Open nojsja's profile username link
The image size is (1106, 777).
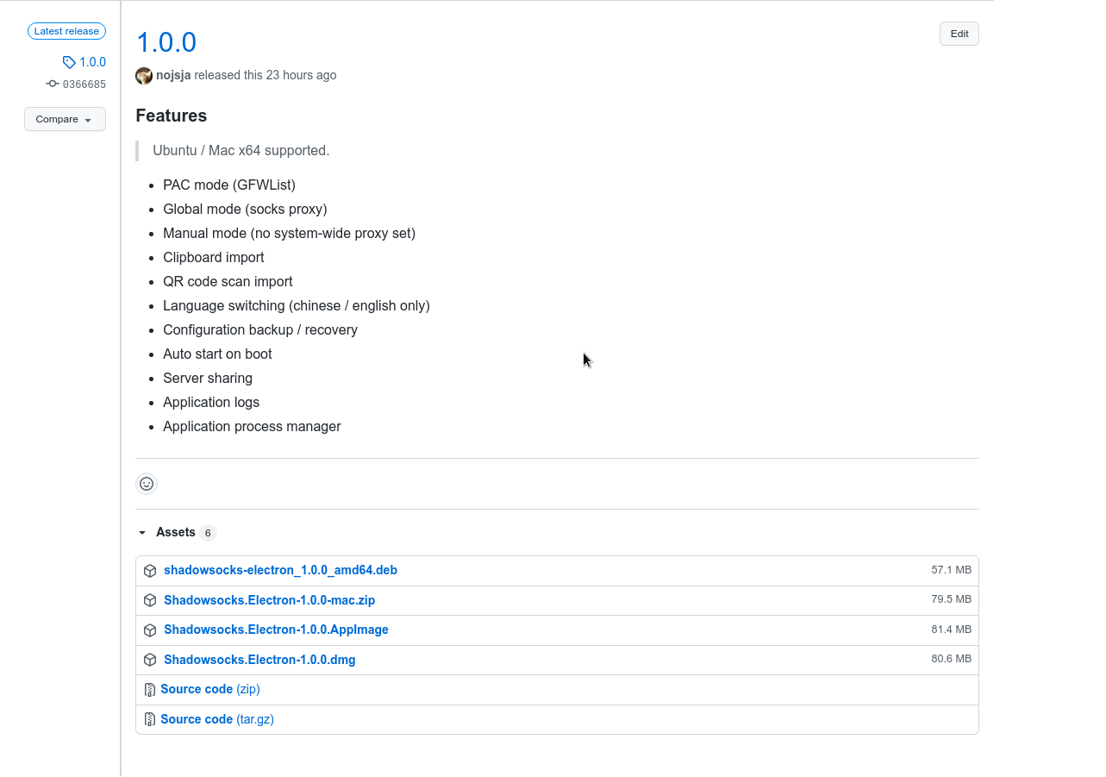pyautogui.click(x=173, y=75)
